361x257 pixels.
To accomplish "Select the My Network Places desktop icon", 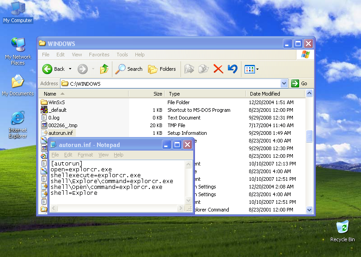I will 18,51.
